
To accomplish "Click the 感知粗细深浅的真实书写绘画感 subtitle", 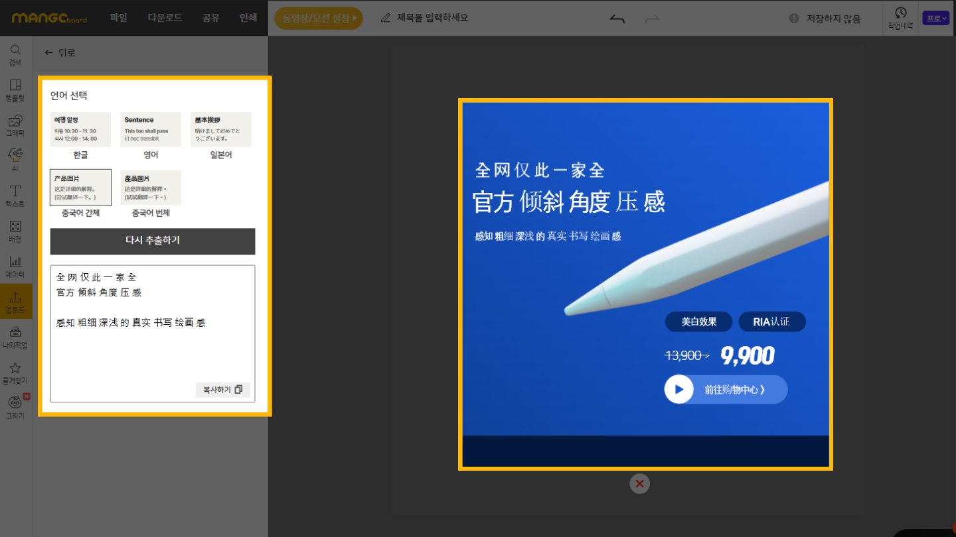I will pyautogui.click(x=548, y=236).
